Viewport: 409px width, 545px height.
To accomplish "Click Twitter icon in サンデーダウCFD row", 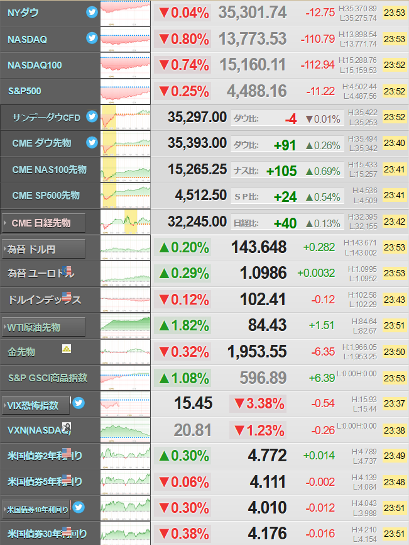I will pos(92,116).
